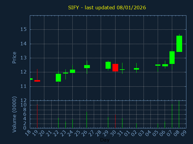Click the price tick label 14
Image resolution: width=193 pixels, height=144 pixels.
click(x=24, y=44)
